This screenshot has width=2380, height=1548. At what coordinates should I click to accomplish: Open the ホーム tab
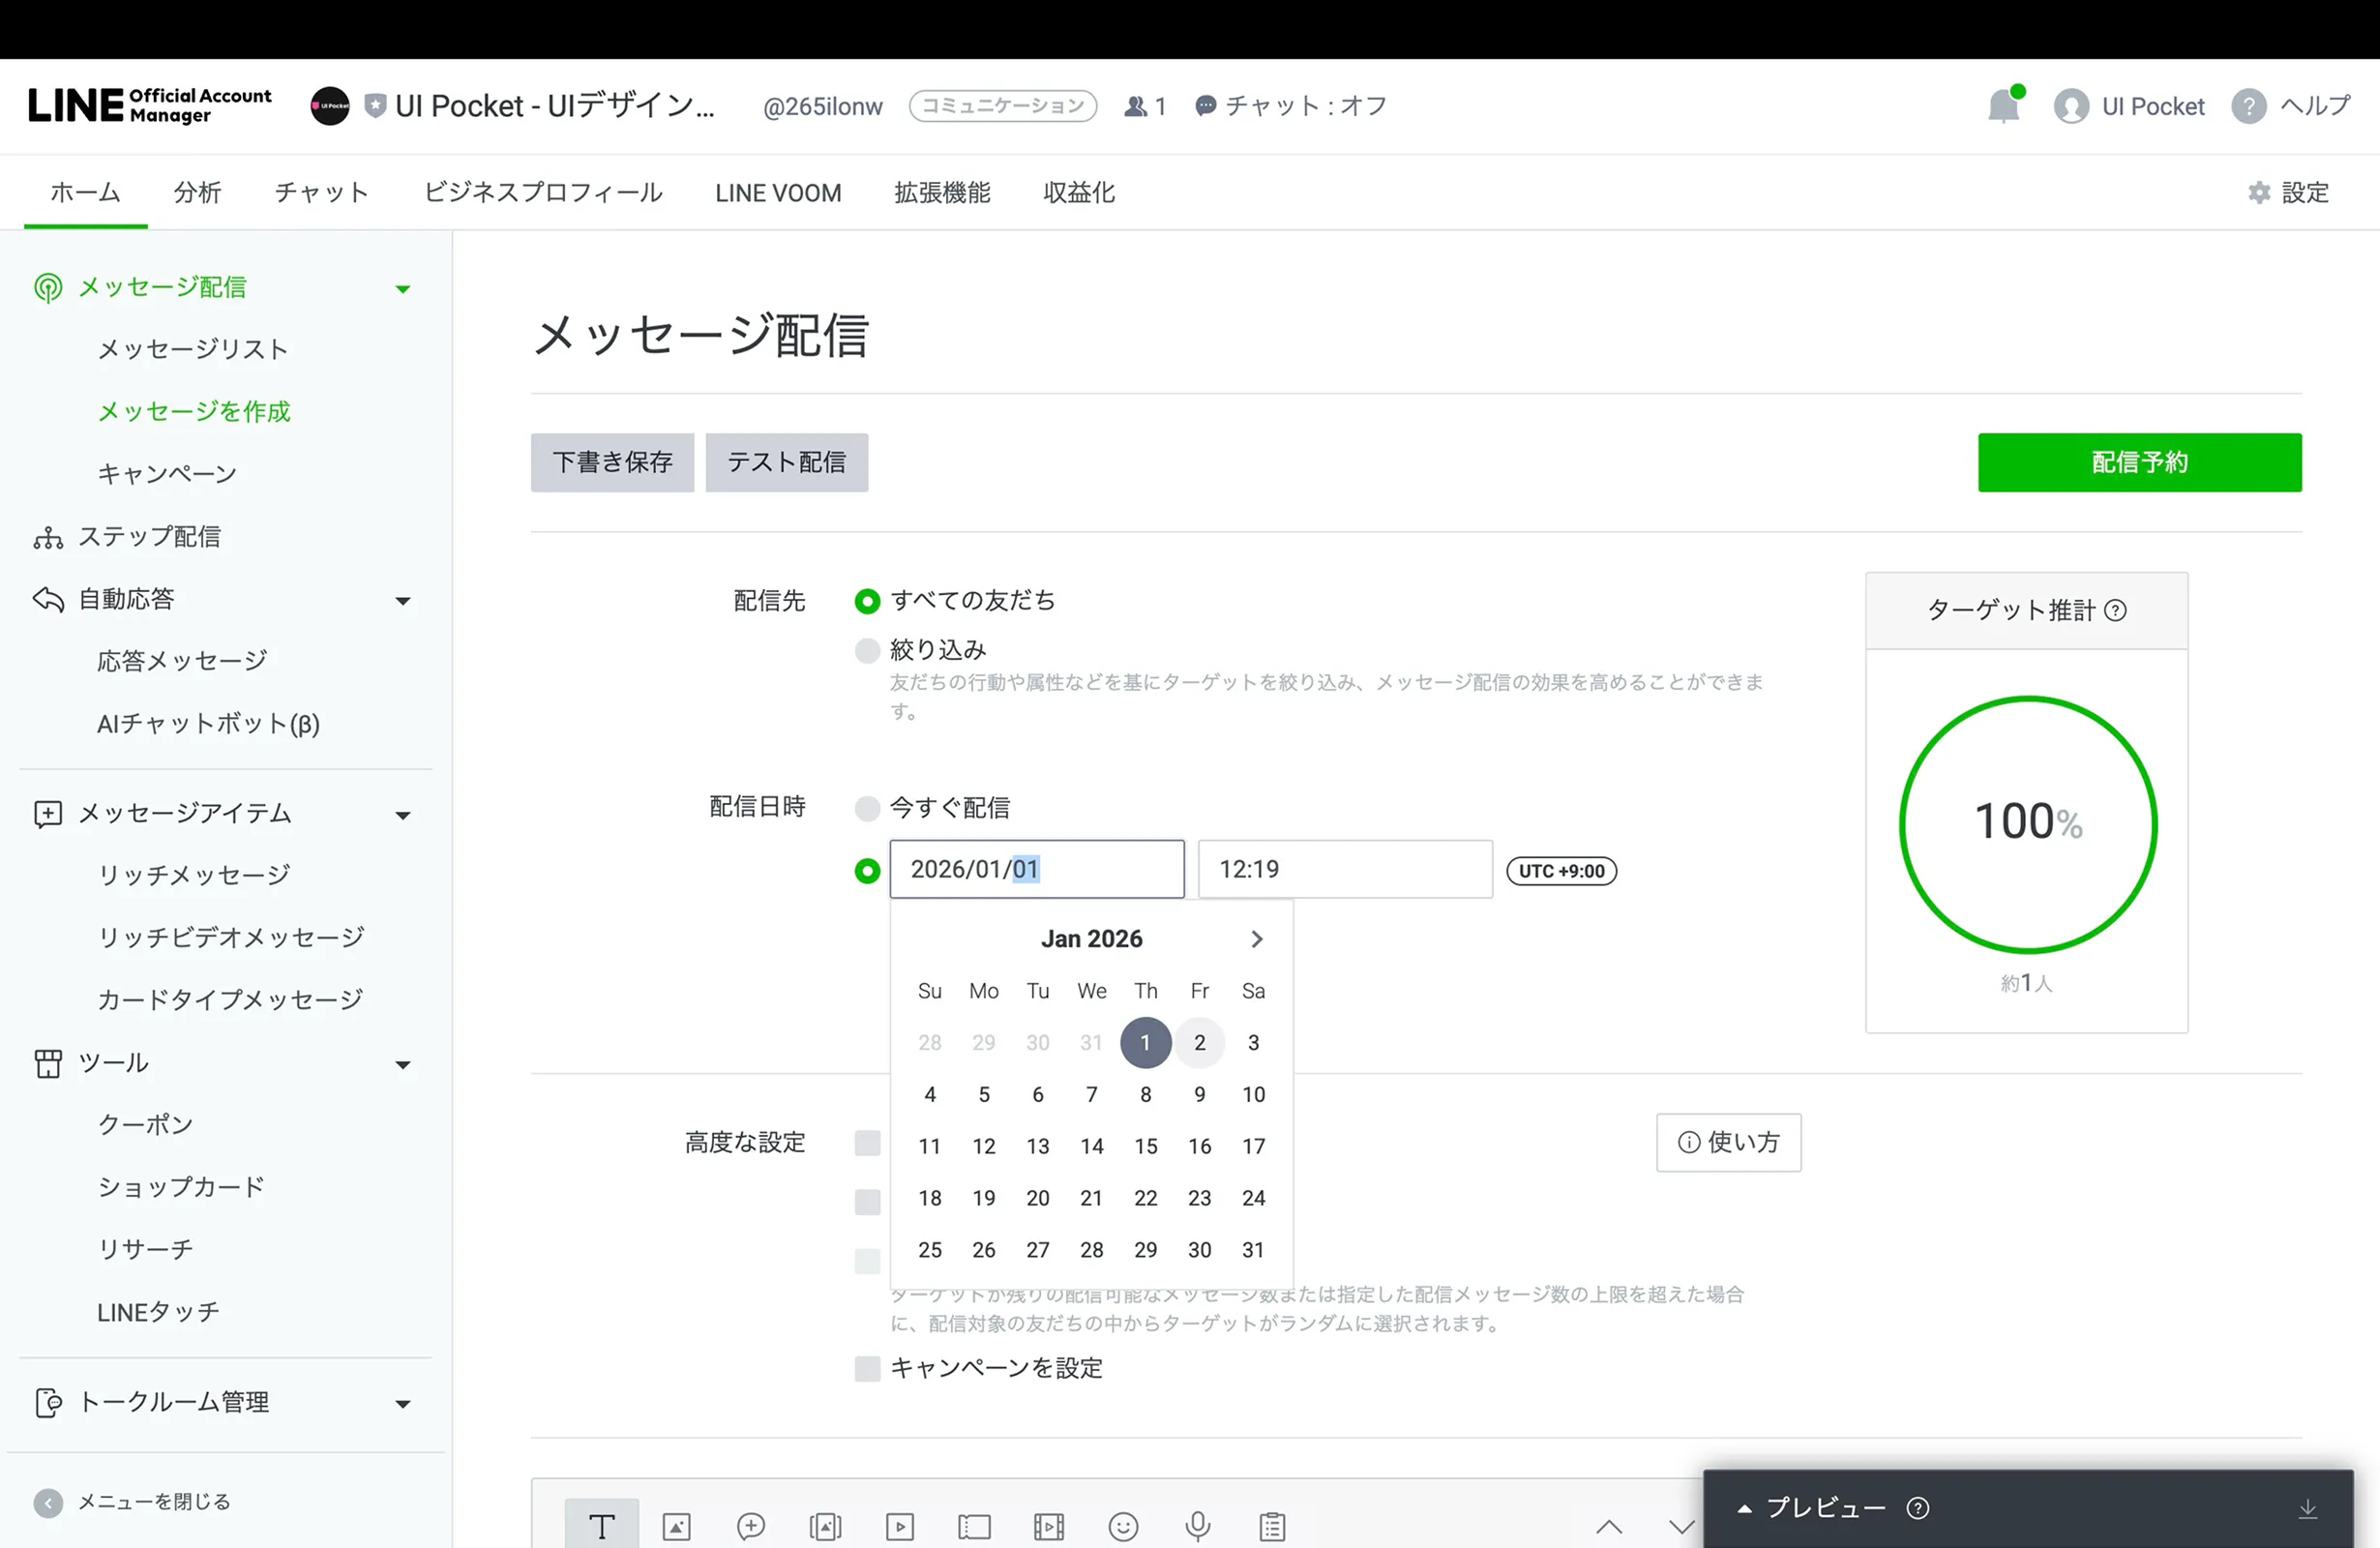[x=86, y=192]
